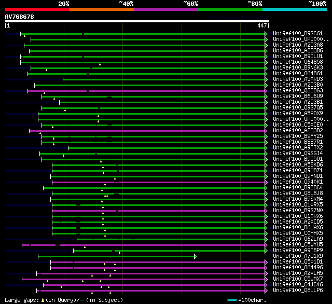Open hit UniRef100_B9ILU1
The width and height of the screenshot is (332, 304).
(x=298, y=57)
